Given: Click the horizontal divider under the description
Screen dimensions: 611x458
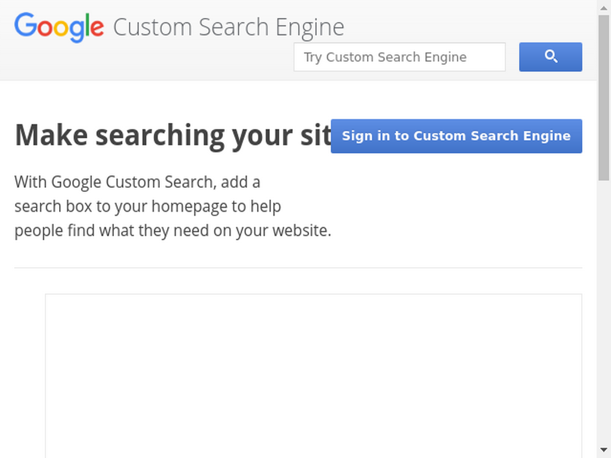Looking at the screenshot, I should click(x=298, y=268).
